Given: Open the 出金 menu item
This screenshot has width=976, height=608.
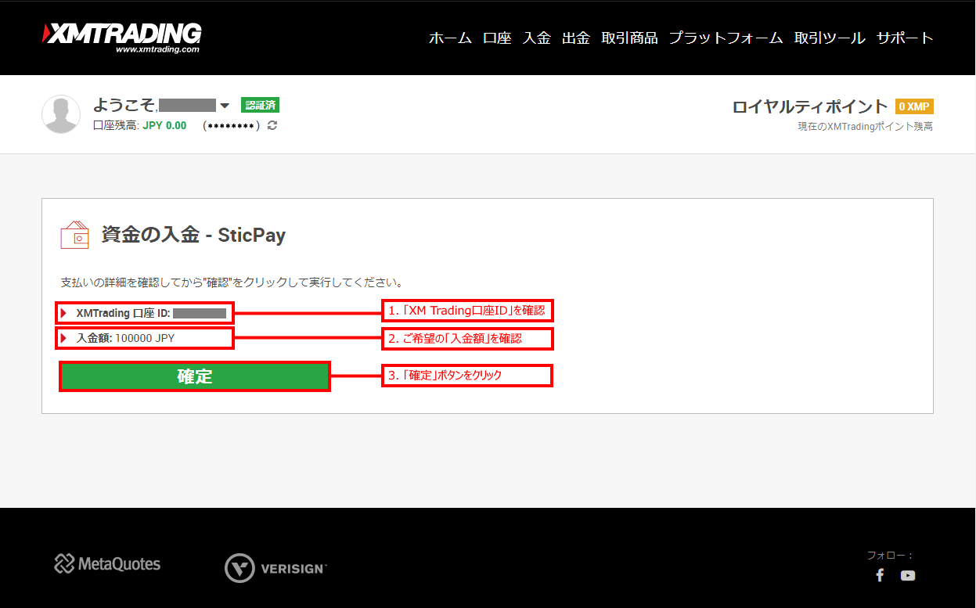Looking at the screenshot, I should [x=576, y=38].
